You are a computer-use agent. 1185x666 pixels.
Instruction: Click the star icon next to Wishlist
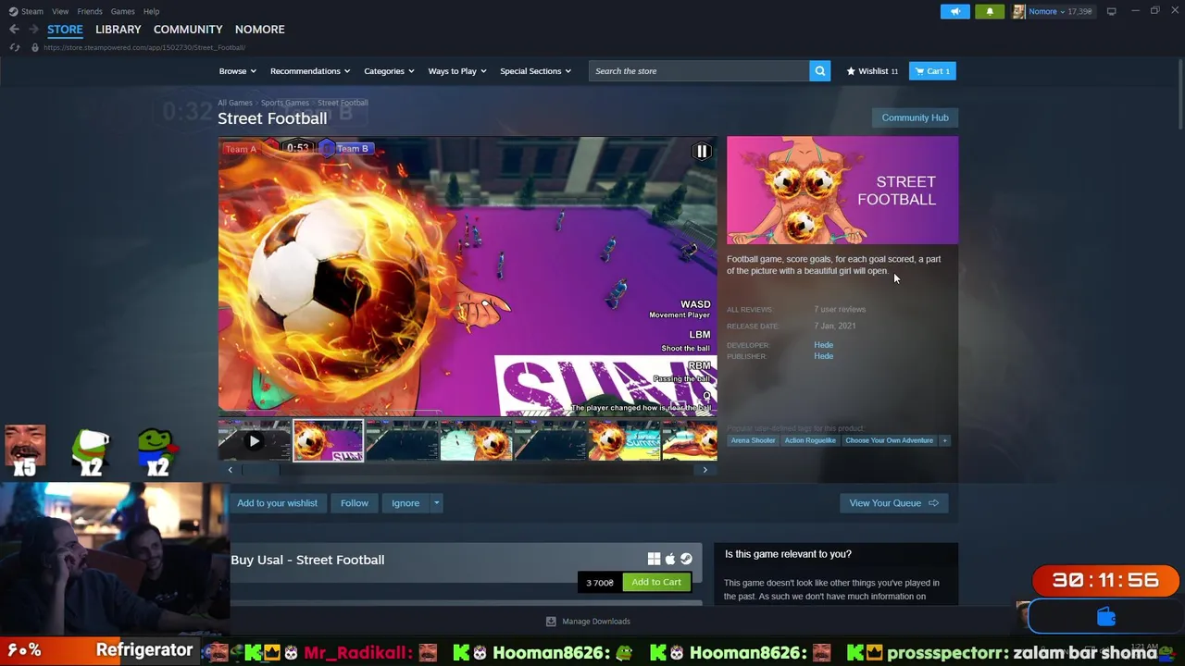tap(851, 71)
